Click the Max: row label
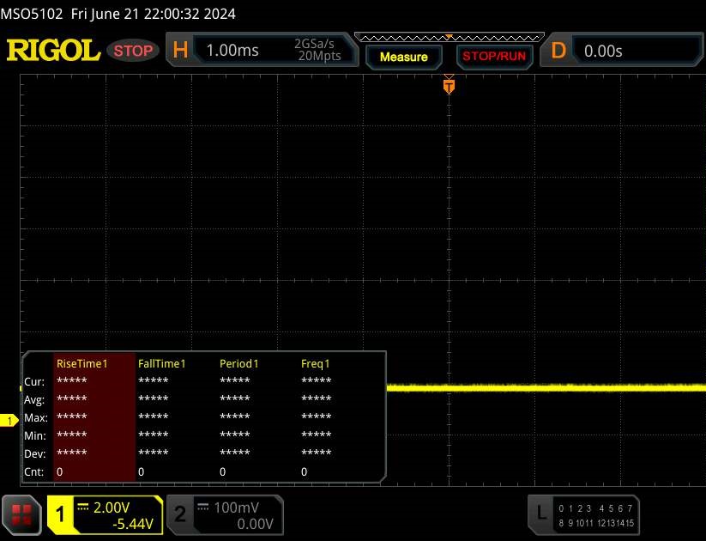706x541 pixels. pyautogui.click(x=35, y=418)
